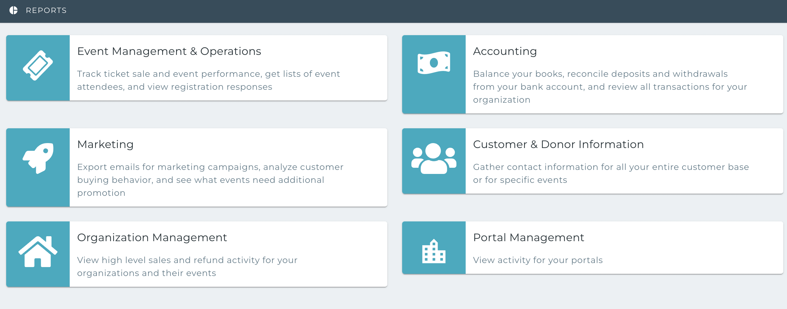The height and width of the screenshot is (309, 787).
Task: Open the Marketing reports title
Action: pos(105,144)
